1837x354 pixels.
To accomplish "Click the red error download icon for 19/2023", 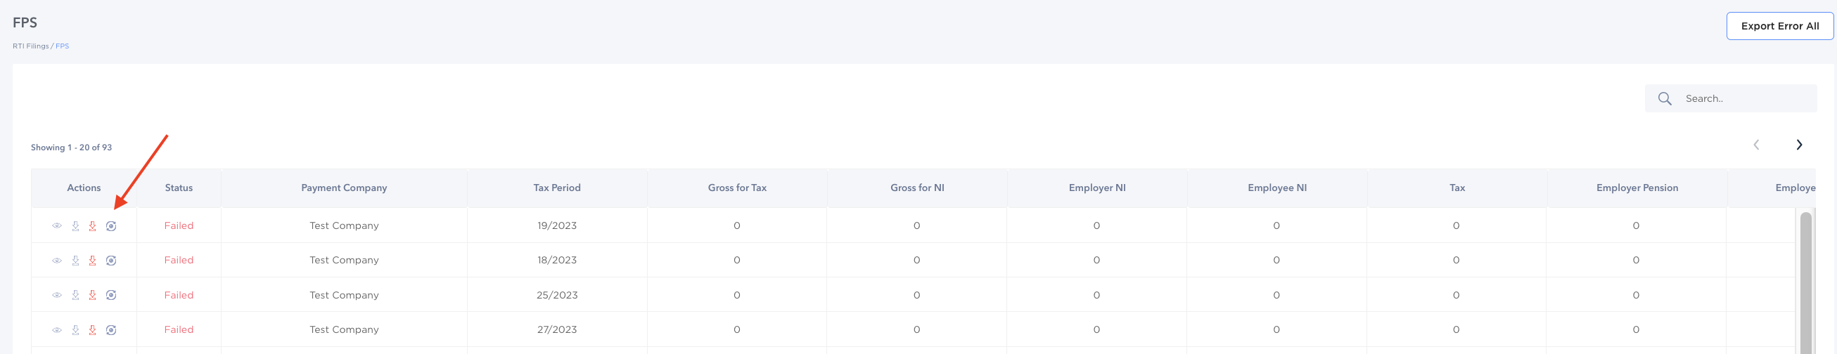I will coord(93,225).
